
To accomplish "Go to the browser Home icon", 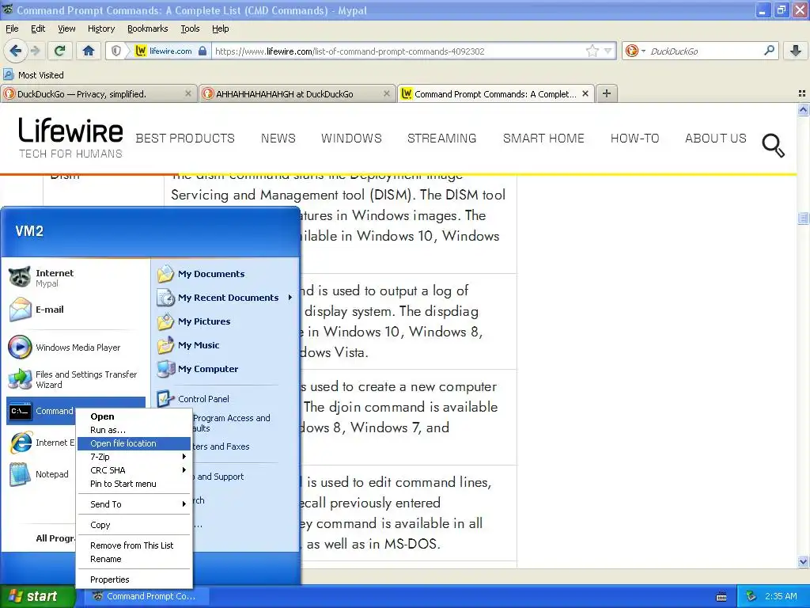I will tap(89, 51).
